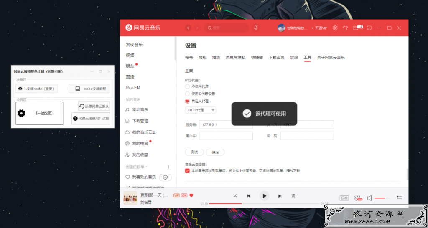428x228 pixels.
Task: Click the microphone listen-to-identify icon
Action: [x=256, y=28]
